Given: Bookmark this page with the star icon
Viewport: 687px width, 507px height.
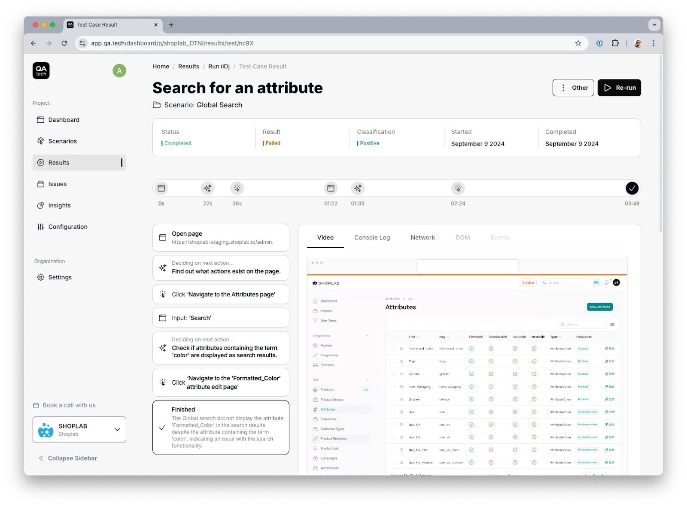Looking at the screenshot, I should [578, 43].
